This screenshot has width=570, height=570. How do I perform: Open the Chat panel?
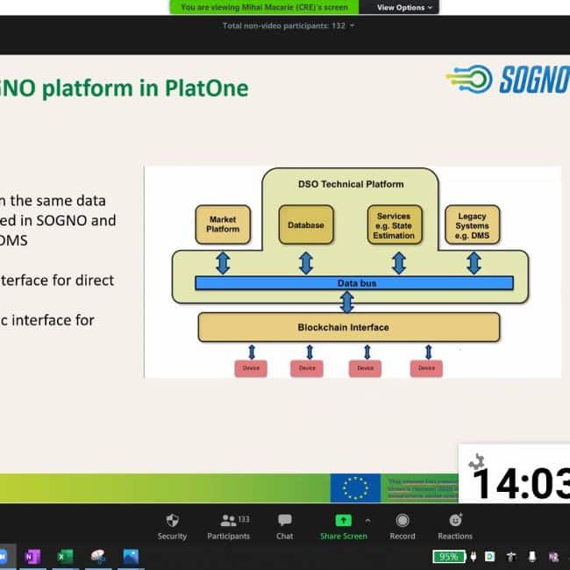[x=285, y=527]
